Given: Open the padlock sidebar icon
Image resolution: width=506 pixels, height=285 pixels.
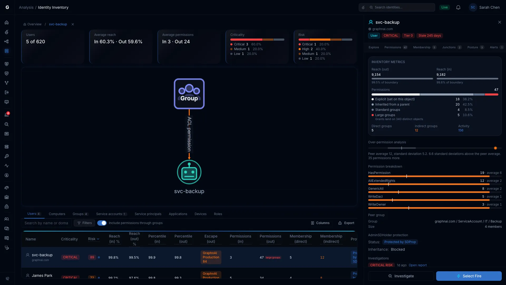Looking at the screenshot, I should [7, 207].
